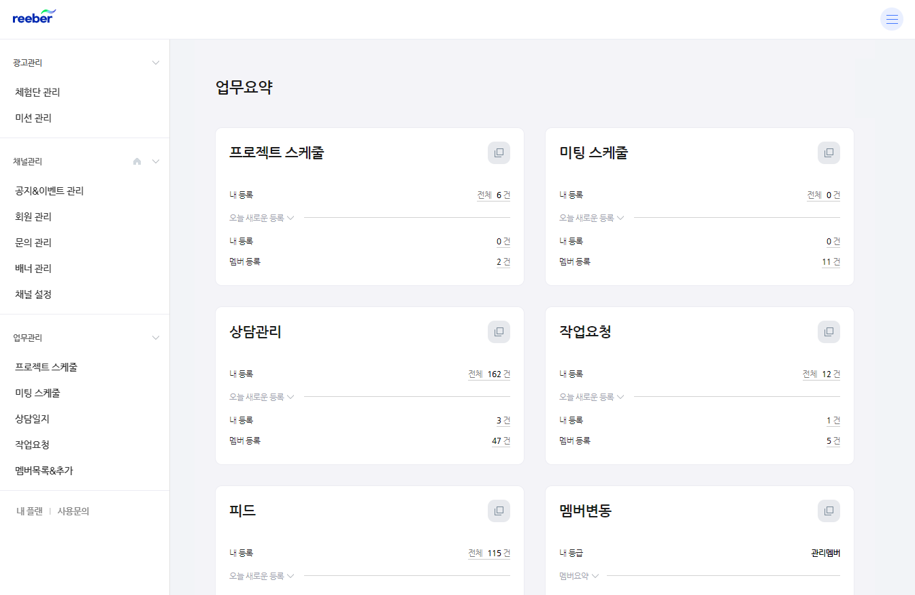Go to 멤버목록&추가 in the sidebar
The height and width of the screenshot is (595, 915).
pyautogui.click(x=44, y=470)
